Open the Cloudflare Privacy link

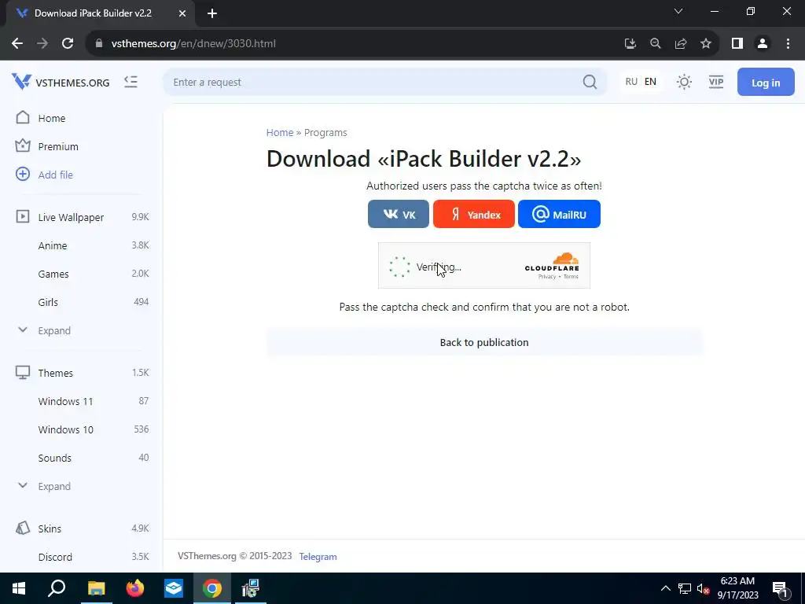pos(547,277)
